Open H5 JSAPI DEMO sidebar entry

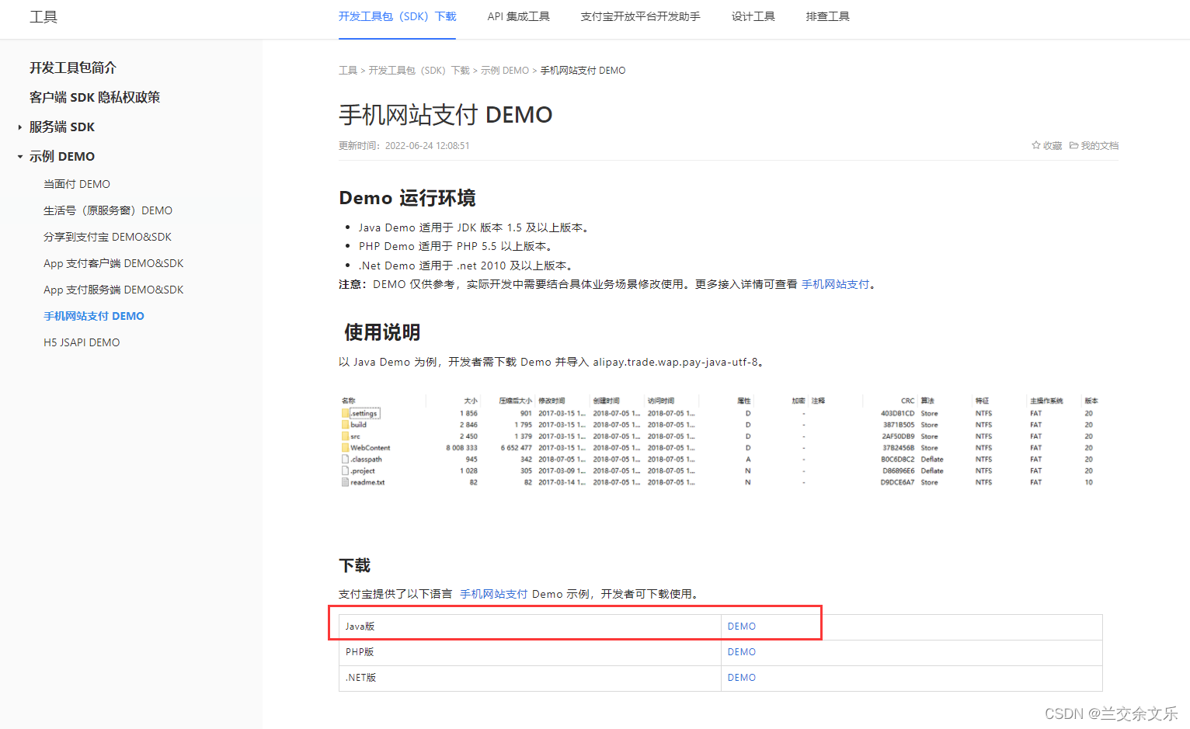pos(82,342)
